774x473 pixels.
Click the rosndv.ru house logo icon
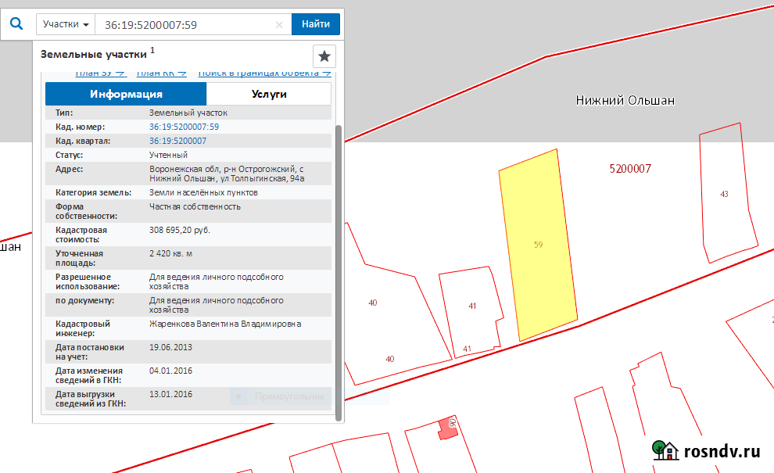tap(667, 452)
